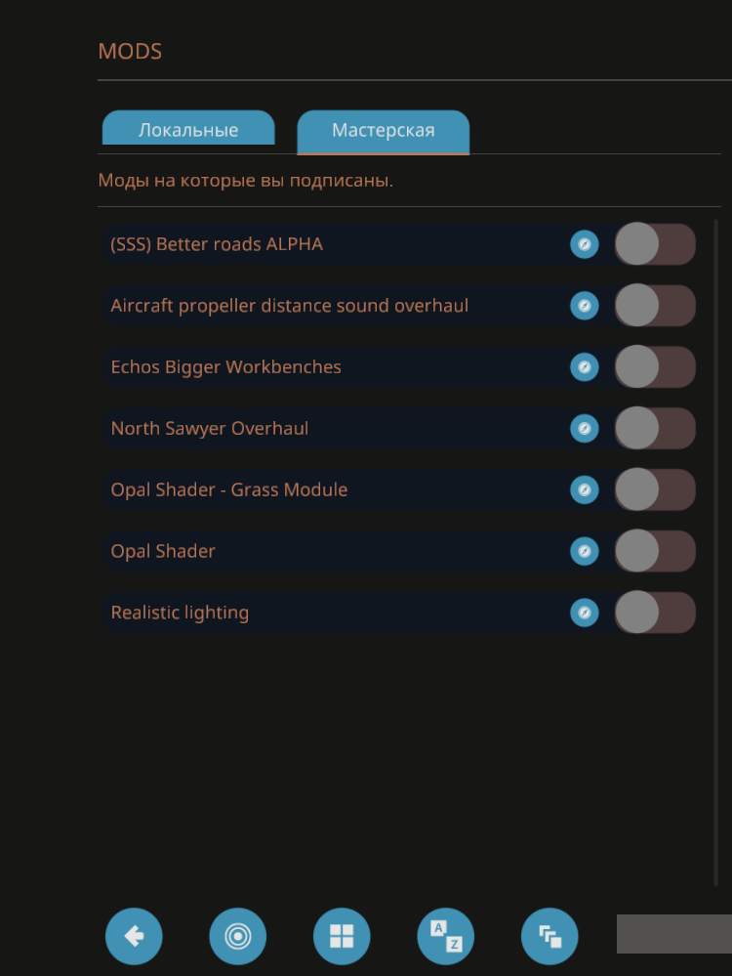Screen dimensions: 732x976
Task: Enable the North Sawyer Overhaul mod
Action: [654, 429]
